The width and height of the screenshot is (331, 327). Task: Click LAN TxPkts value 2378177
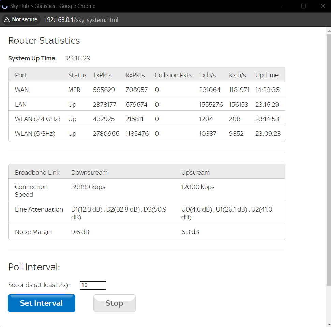click(105, 104)
